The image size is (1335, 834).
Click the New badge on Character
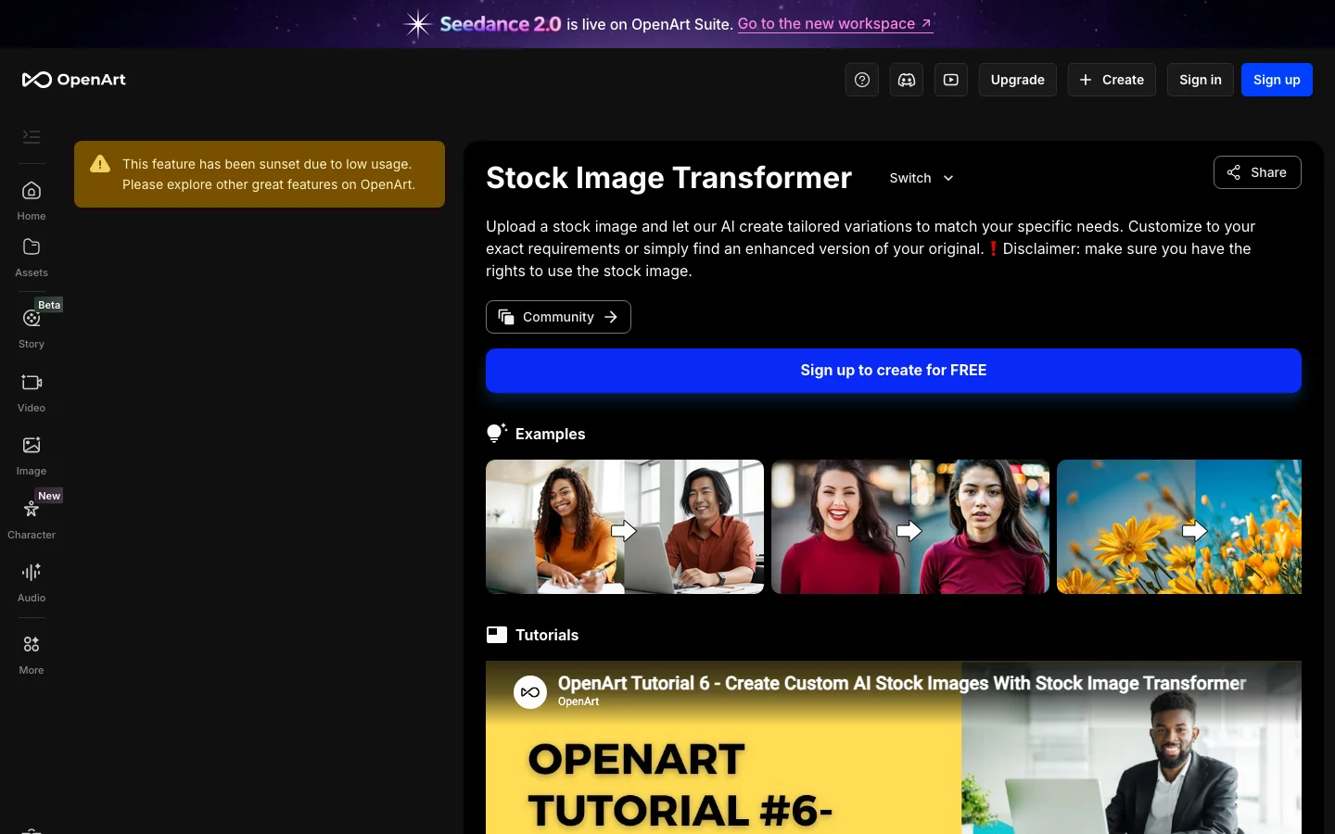tap(49, 496)
